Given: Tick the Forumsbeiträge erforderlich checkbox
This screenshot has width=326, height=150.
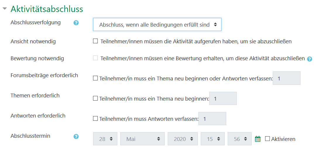Looking at the screenshot, I should [95, 78].
